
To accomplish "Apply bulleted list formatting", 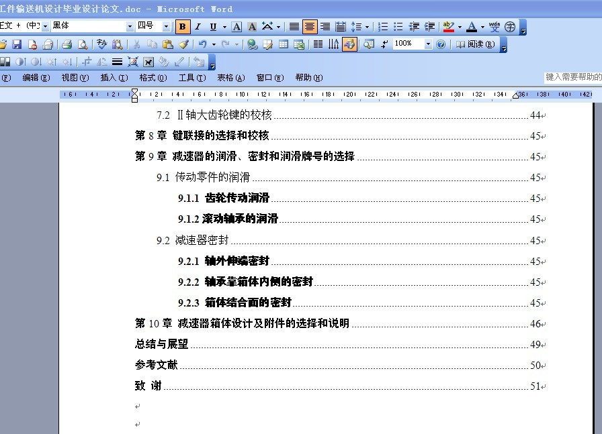I will 398,26.
